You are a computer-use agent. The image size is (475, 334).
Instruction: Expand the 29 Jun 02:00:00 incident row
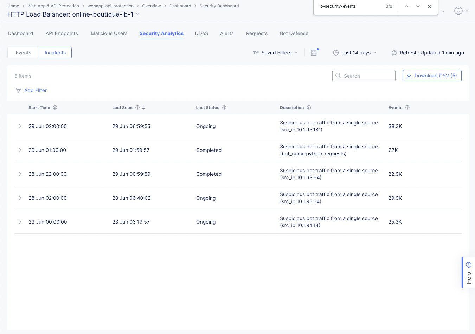(20, 126)
